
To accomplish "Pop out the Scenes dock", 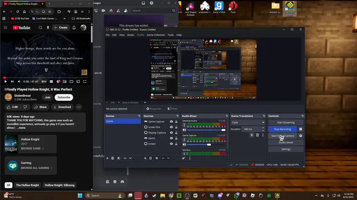I will point(139,116).
